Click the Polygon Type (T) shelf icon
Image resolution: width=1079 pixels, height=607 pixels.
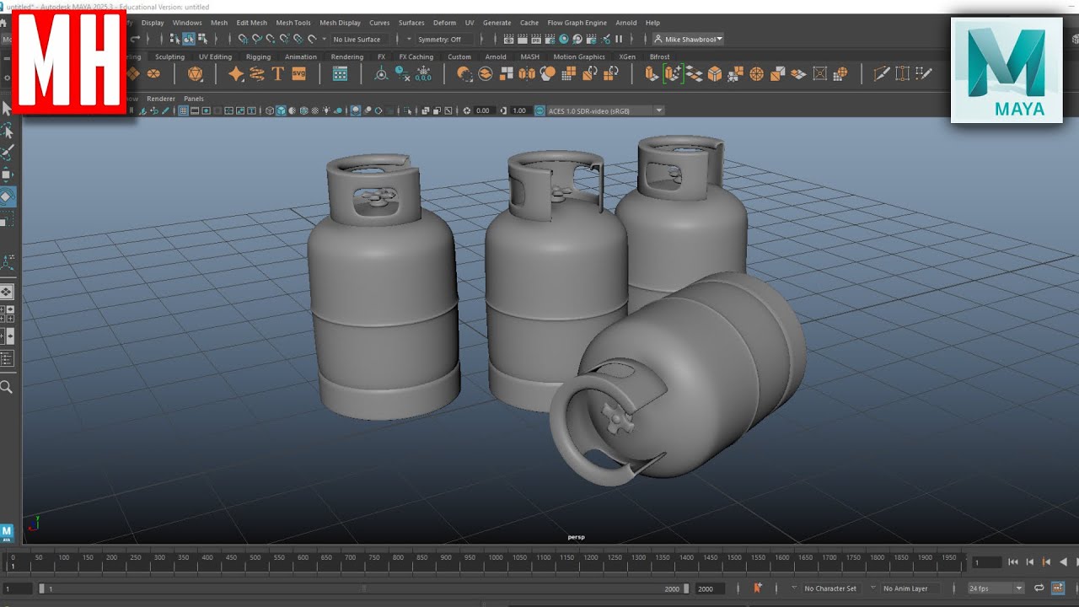click(277, 74)
